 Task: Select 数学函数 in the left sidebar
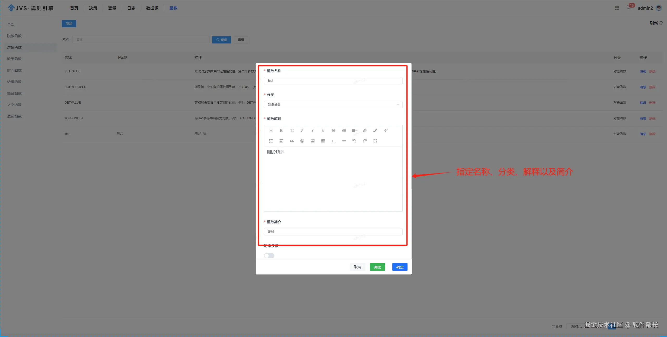tap(14, 59)
